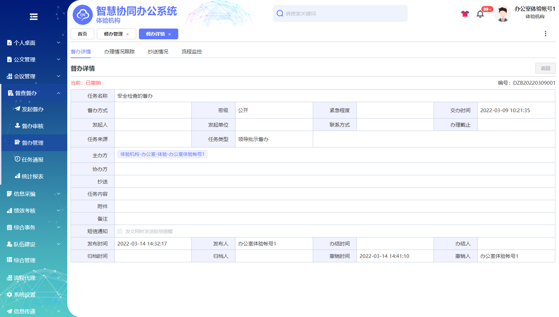
Task: Click the cloud logo icon
Action: coord(83,15)
